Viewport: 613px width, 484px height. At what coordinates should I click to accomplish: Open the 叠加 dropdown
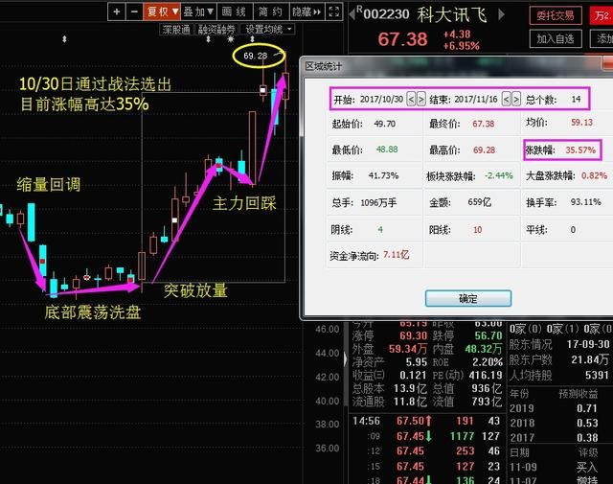click(x=198, y=12)
